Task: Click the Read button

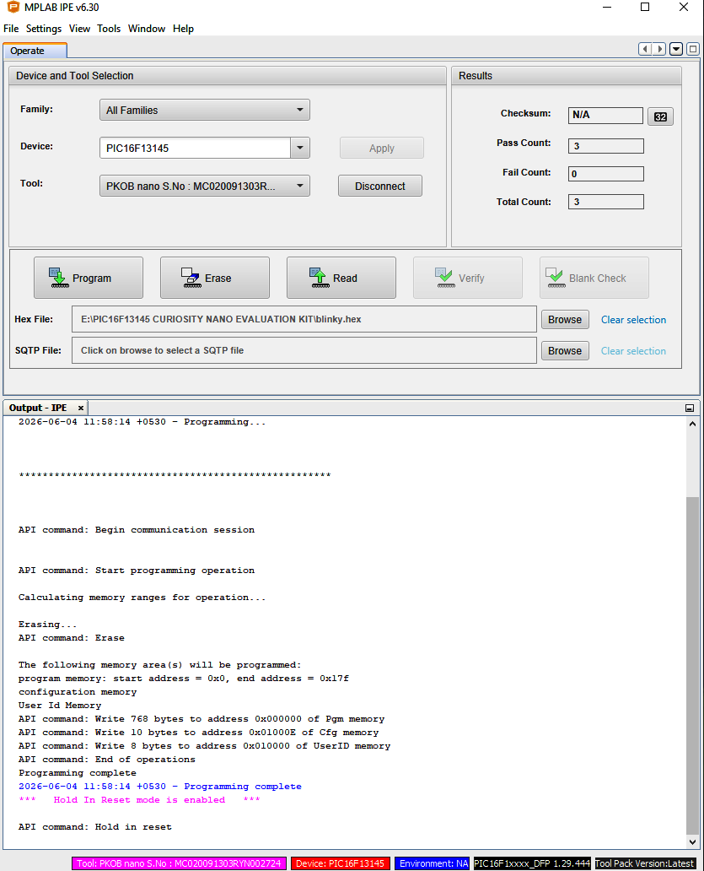Action: pos(341,278)
